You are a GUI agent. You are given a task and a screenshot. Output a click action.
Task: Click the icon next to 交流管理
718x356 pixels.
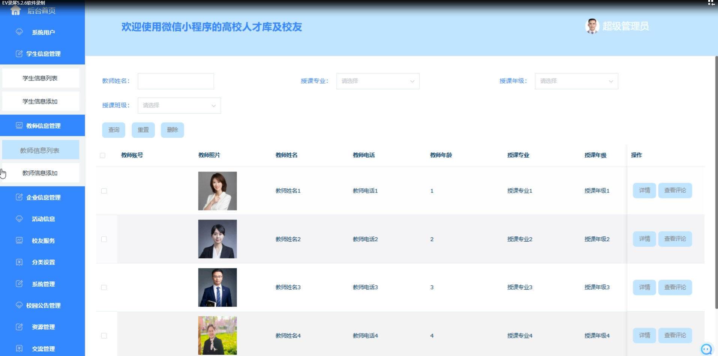point(19,348)
